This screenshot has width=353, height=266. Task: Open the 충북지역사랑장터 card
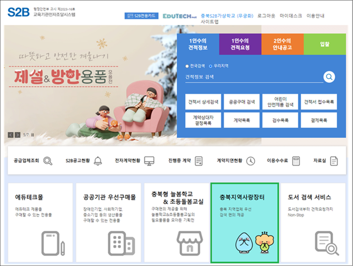(x=245, y=223)
